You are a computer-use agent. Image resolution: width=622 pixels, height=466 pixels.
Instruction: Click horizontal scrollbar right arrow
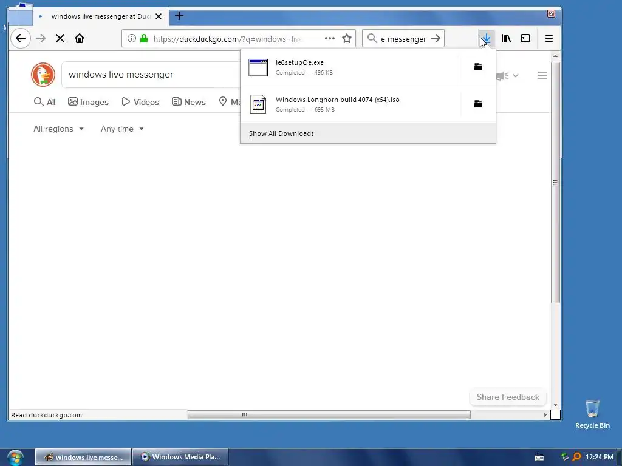point(545,414)
